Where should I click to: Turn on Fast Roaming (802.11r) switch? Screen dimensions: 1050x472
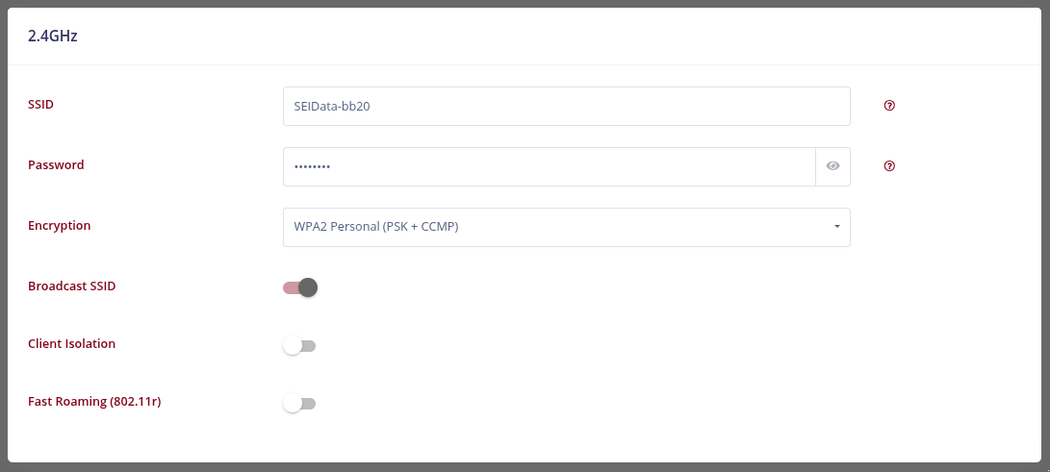point(299,403)
